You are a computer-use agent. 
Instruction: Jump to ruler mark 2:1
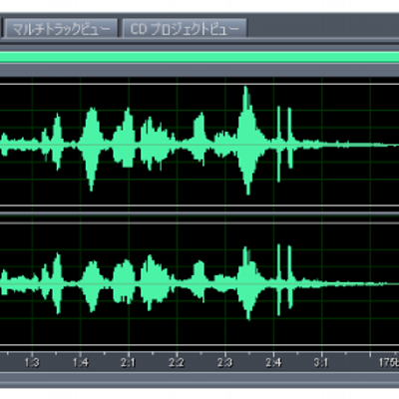pyautogui.click(x=129, y=363)
